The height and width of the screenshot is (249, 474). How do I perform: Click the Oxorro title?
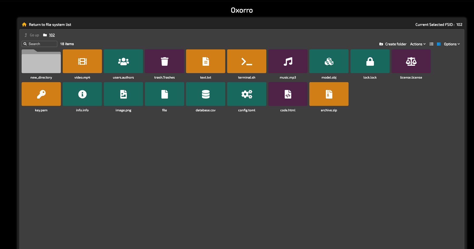pyautogui.click(x=242, y=10)
